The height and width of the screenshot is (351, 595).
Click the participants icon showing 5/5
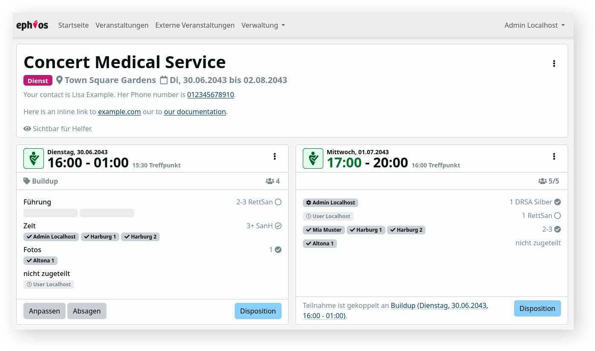point(543,181)
